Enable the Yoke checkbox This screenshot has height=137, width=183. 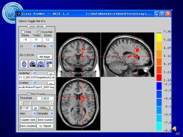point(23,32)
